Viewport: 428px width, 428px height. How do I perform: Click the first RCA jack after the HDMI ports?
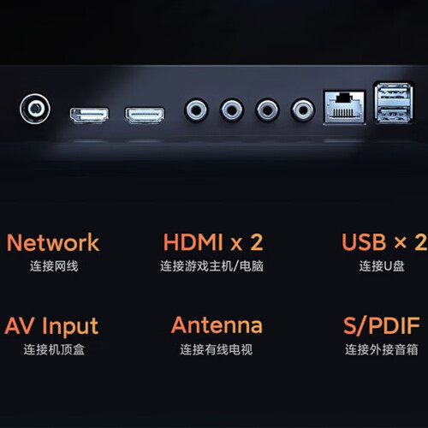point(196,110)
